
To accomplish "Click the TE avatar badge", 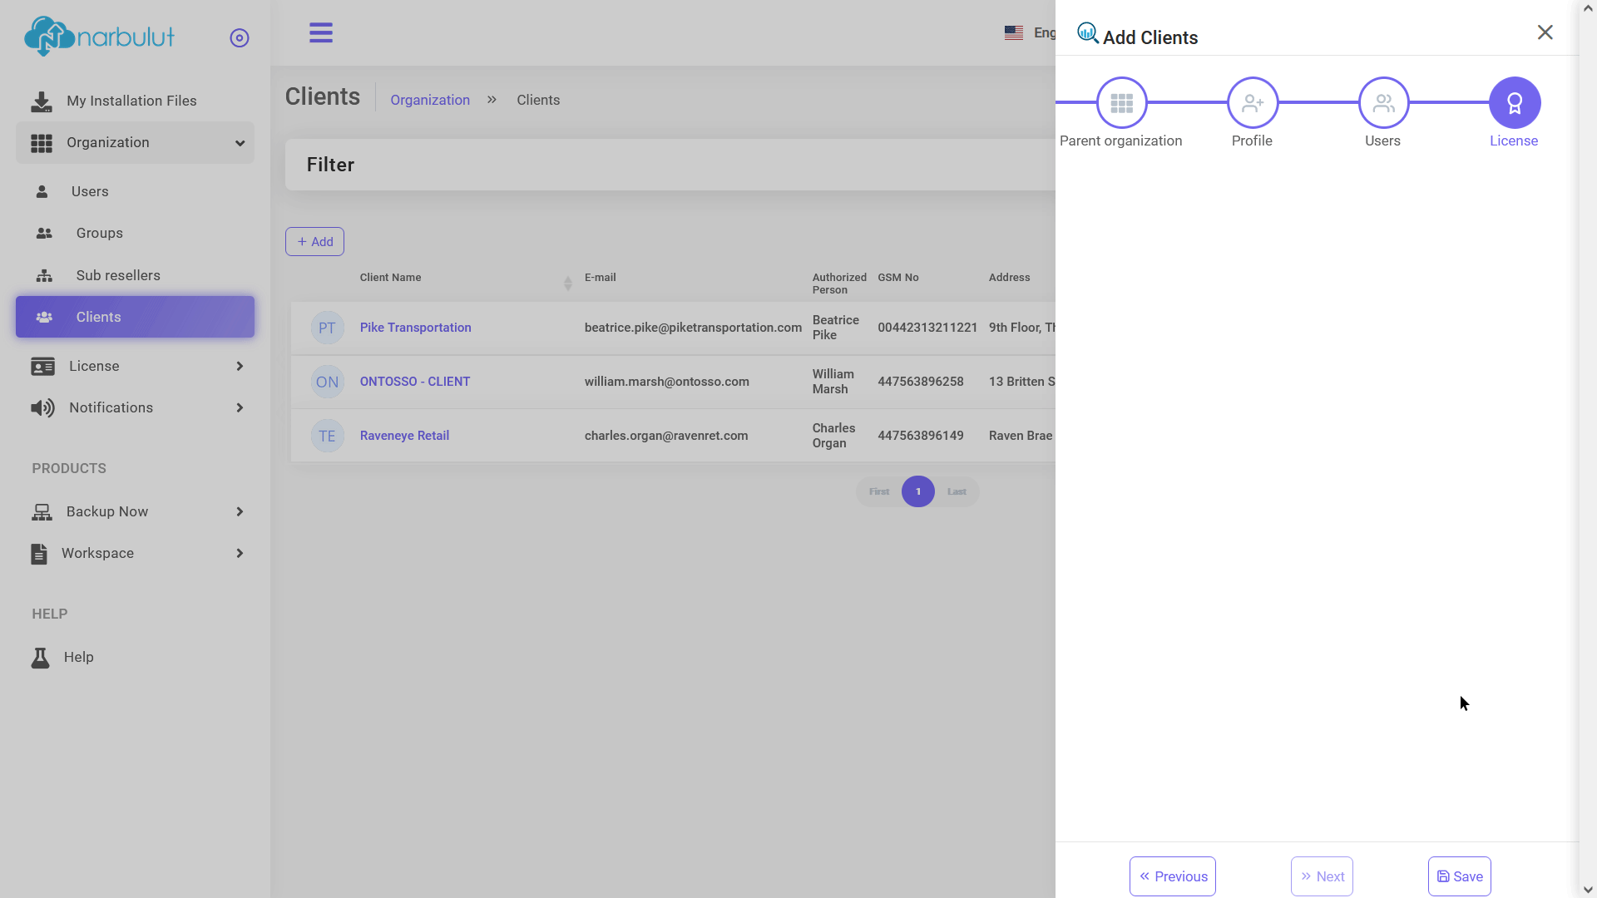I will click(327, 436).
